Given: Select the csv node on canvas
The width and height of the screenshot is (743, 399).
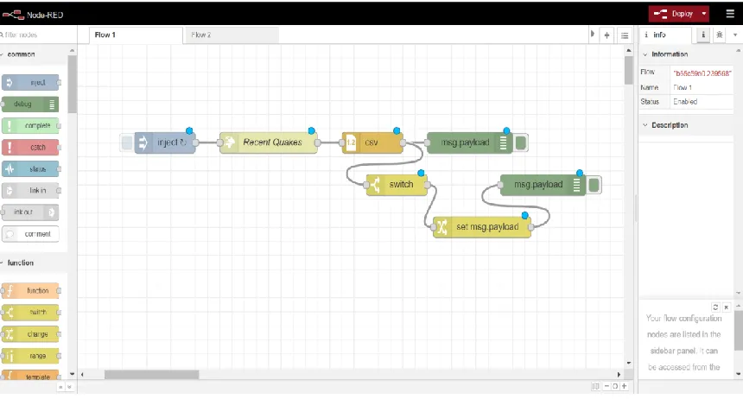Looking at the screenshot, I should (372, 142).
